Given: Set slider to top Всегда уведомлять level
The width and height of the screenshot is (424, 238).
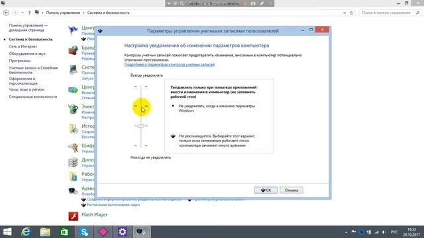Looking at the screenshot, I should click(140, 87).
